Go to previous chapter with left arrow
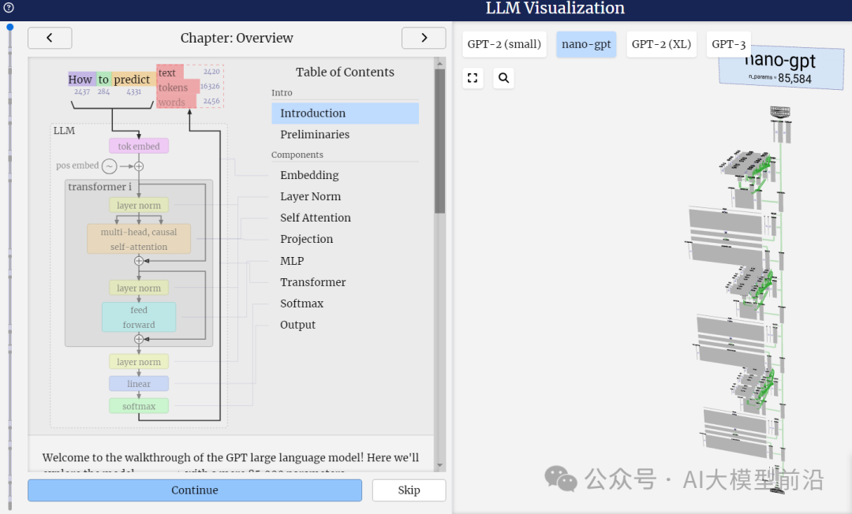 point(50,38)
